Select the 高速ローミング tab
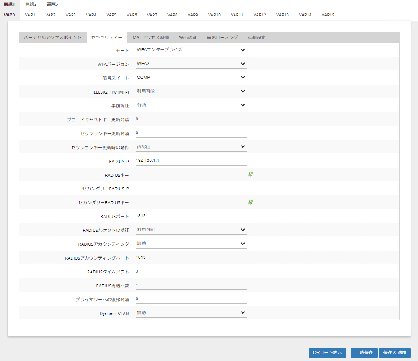This screenshot has height=361, width=418. click(x=222, y=38)
